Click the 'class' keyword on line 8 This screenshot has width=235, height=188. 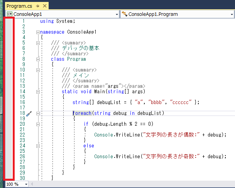coord(57,59)
